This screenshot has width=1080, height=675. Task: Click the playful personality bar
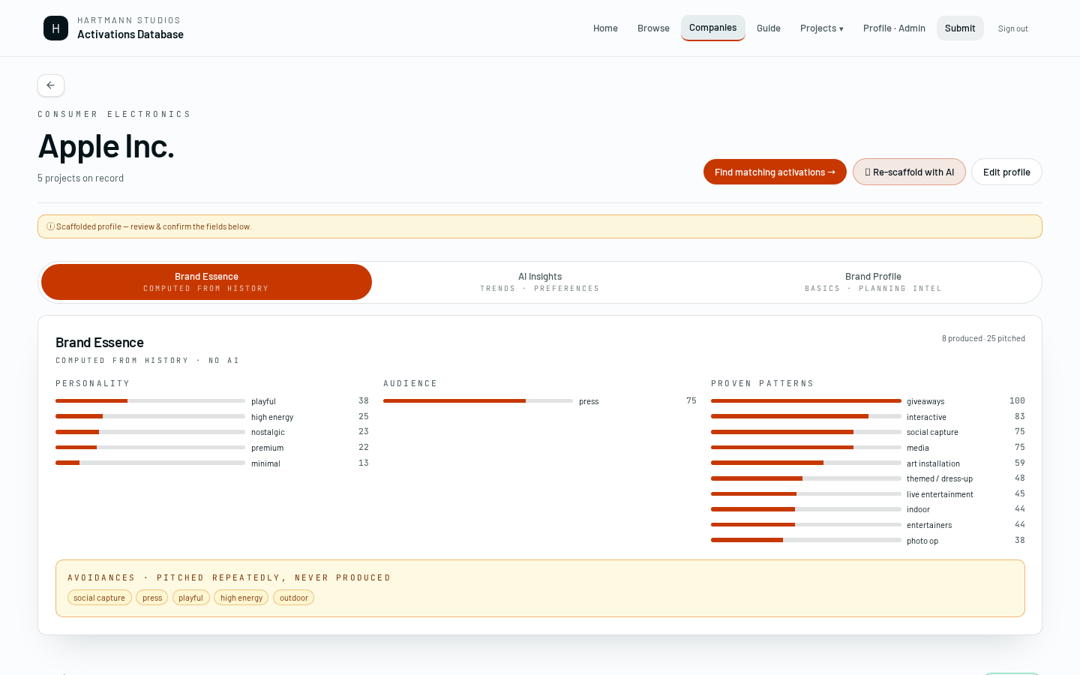click(x=150, y=401)
